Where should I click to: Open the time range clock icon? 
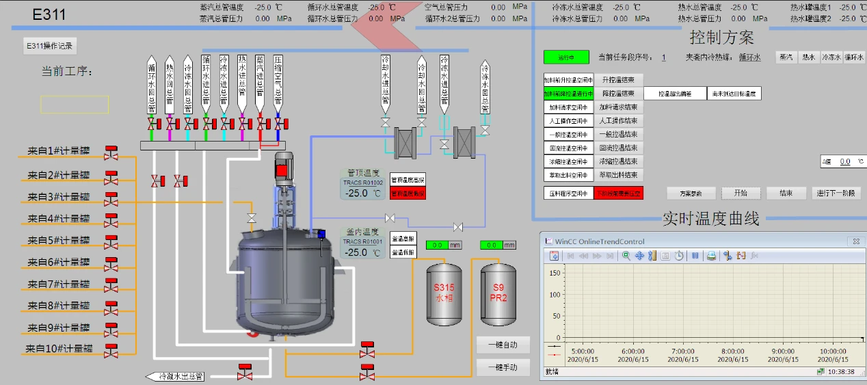click(679, 256)
